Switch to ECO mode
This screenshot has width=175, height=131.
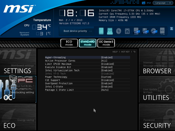(x=69, y=43)
